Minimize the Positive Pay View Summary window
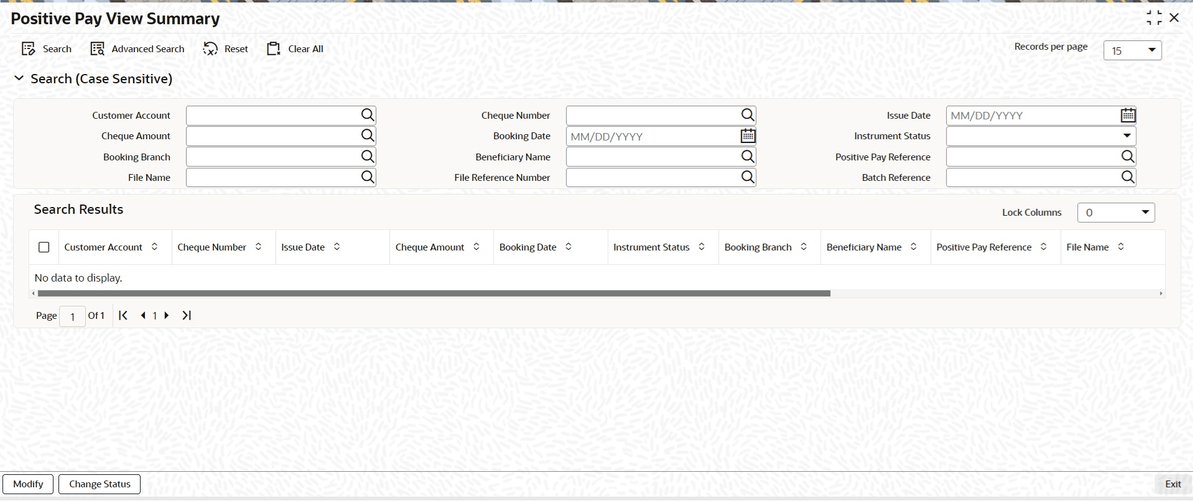1193x501 pixels. click(x=1154, y=18)
